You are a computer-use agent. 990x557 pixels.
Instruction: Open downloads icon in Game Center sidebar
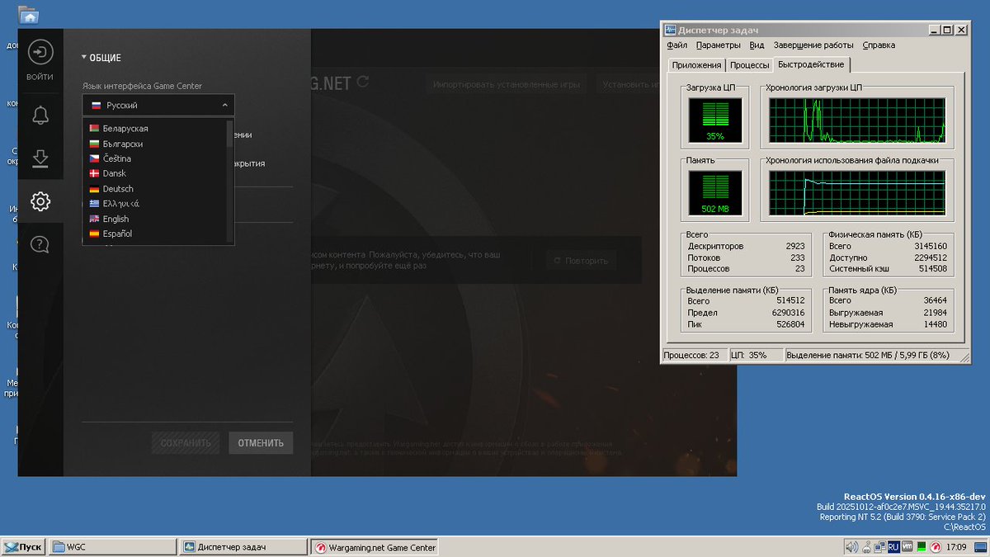click(x=40, y=158)
